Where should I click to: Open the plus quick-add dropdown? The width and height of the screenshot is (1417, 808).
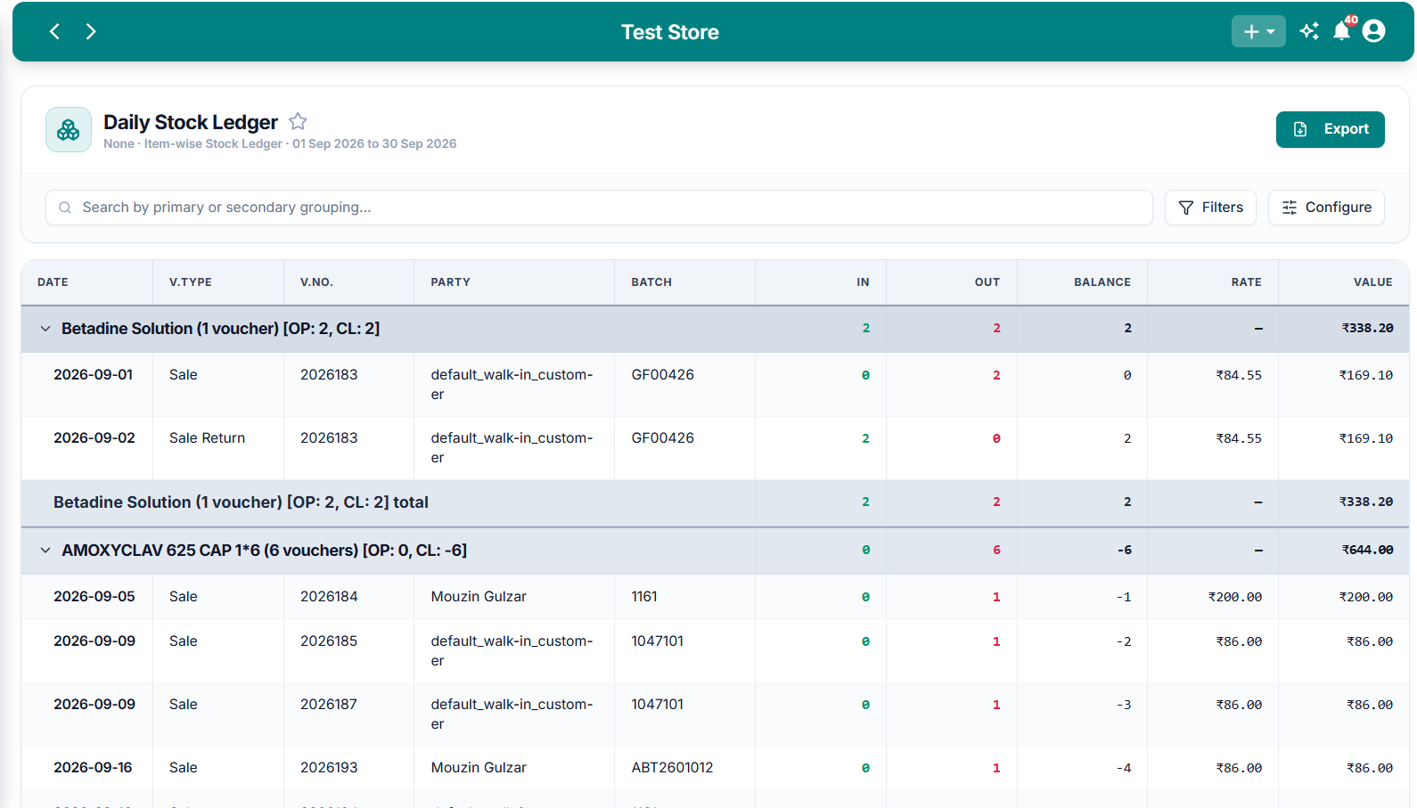tap(1258, 31)
